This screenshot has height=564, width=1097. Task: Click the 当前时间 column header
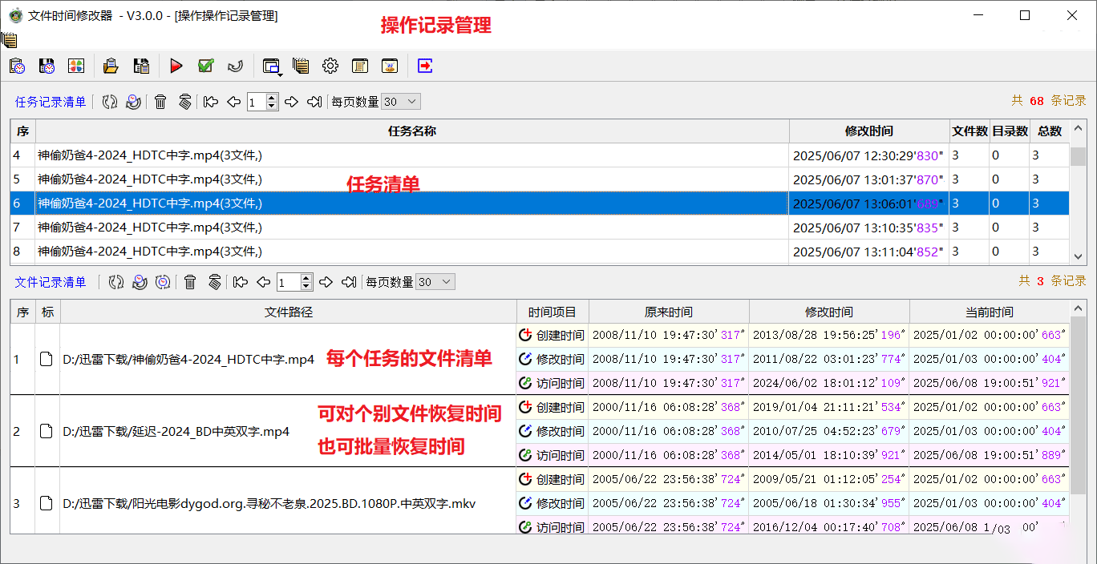click(990, 312)
